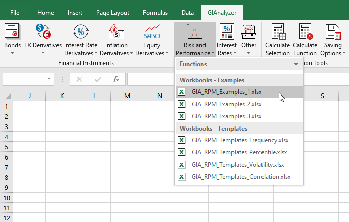349x222 pixels.
Task: Switch to the Home tab
Action: coord(45,13)
